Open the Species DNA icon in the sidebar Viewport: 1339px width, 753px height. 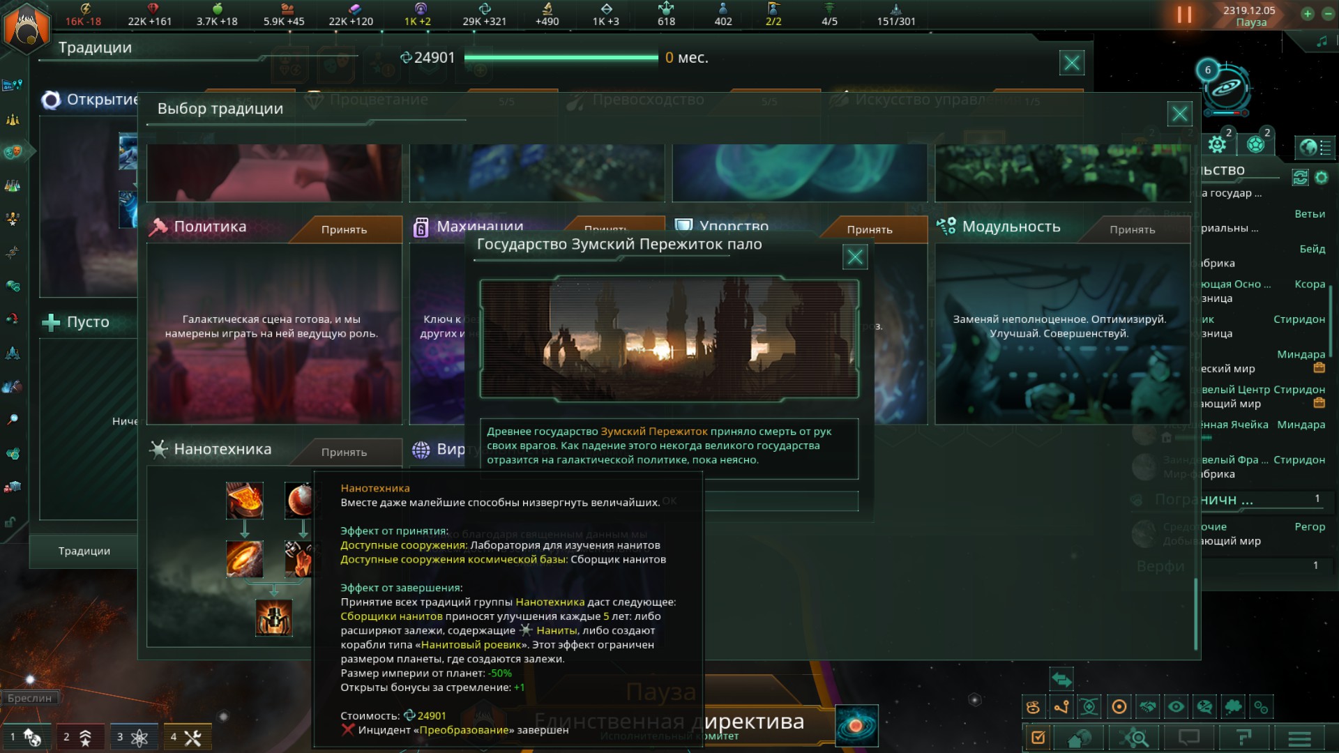pyautogui.click(x=13, y=252)
